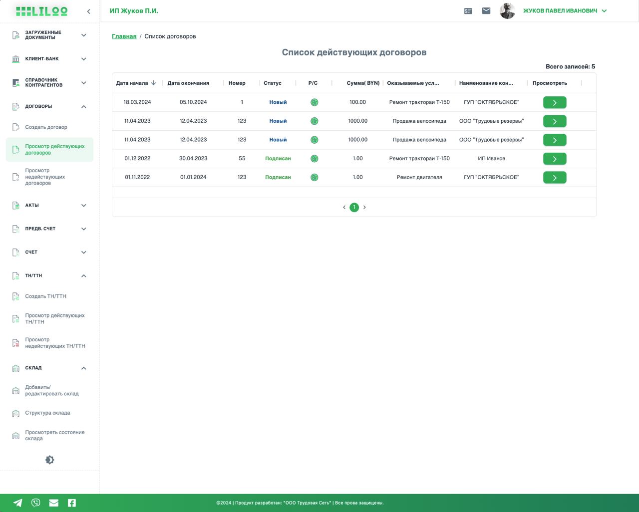Click the Сумма( BYN) column header
This screenshot has width=639, height=512.
click(x=363, y=83)
